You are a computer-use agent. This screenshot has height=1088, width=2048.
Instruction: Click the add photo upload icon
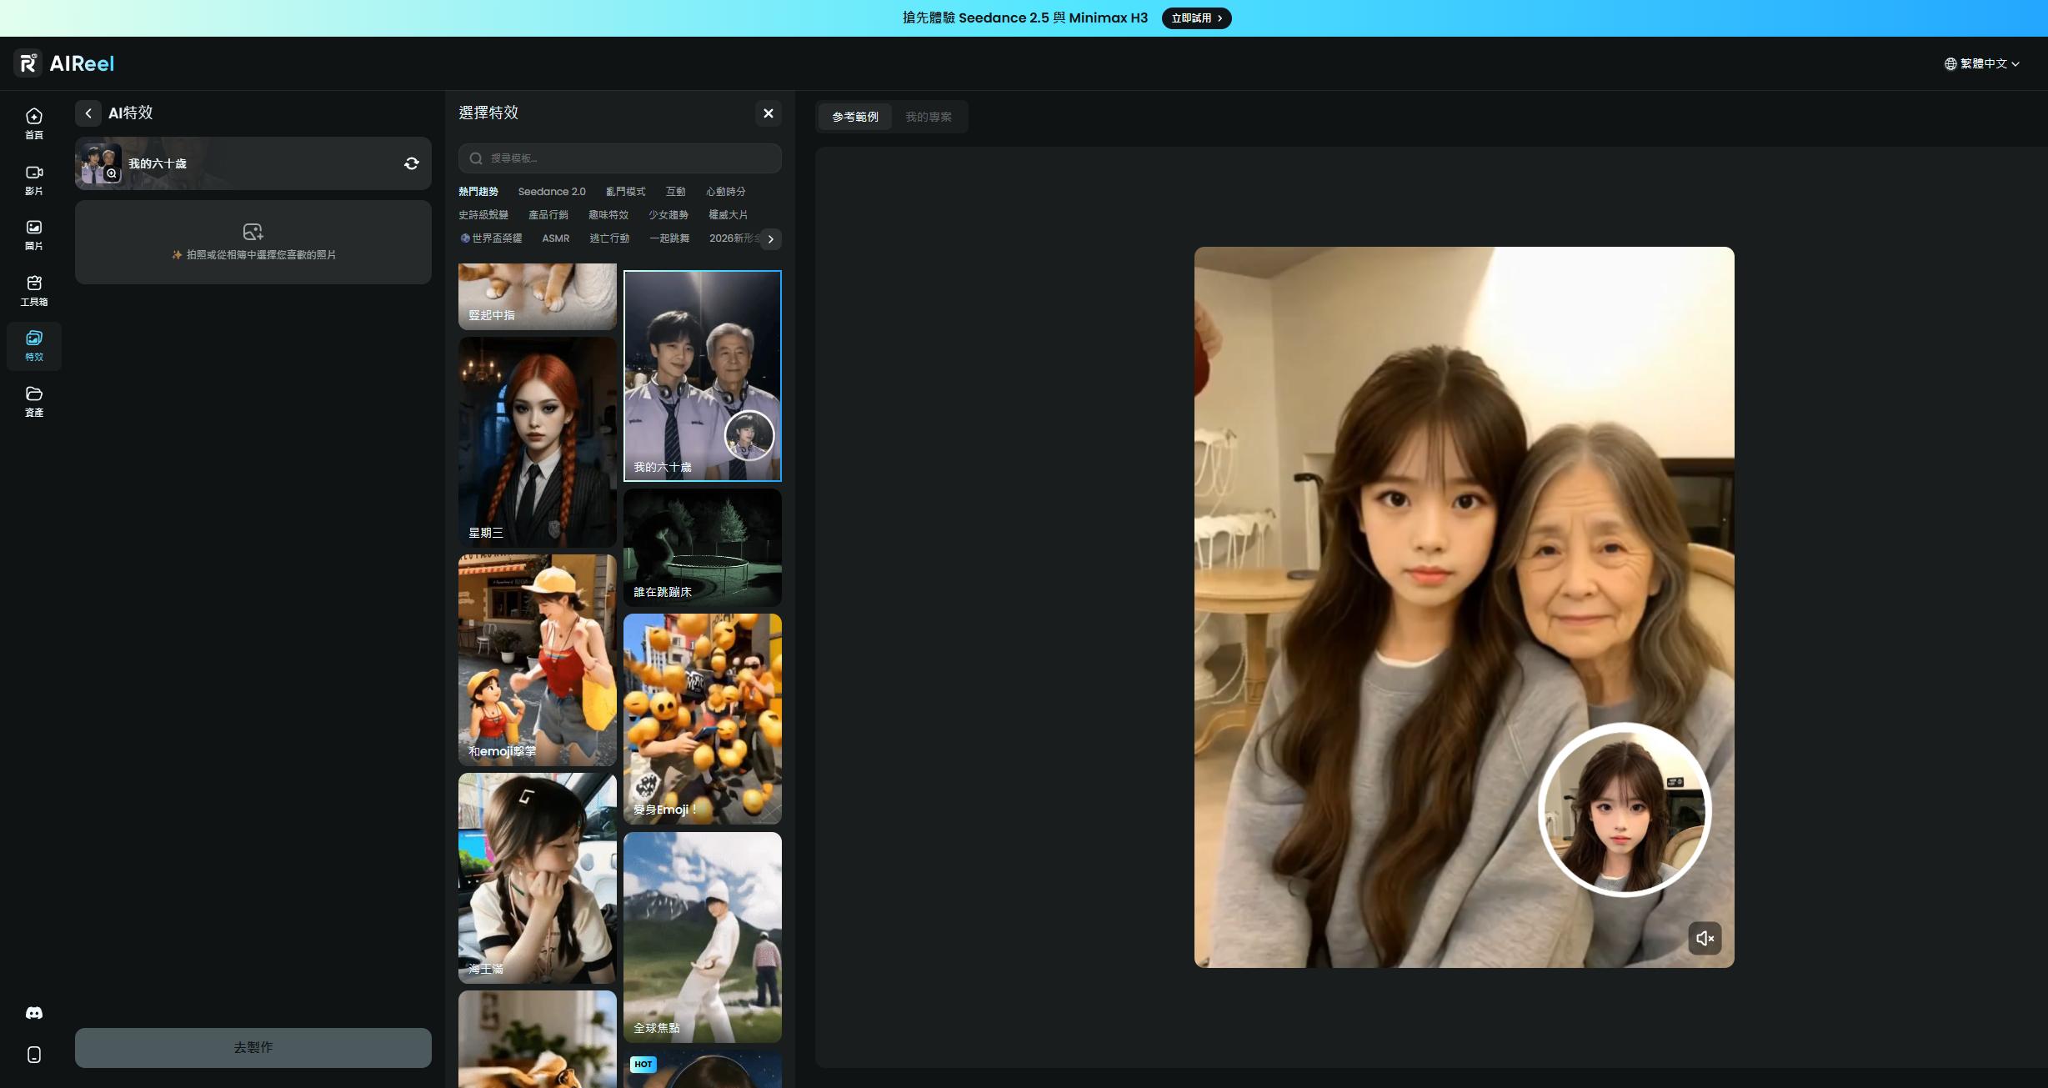coord(253,232)
